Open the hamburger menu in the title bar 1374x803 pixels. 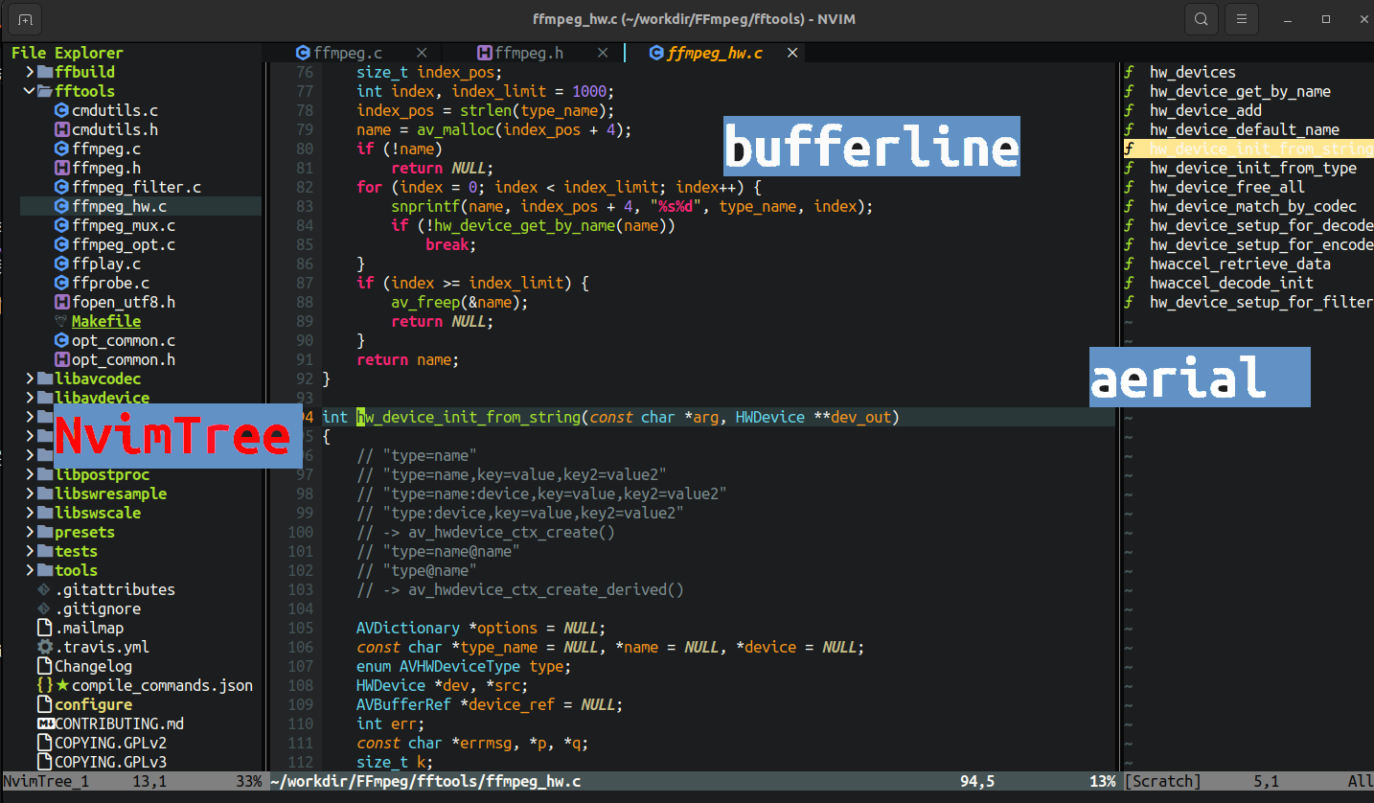tap(1241, 19)
